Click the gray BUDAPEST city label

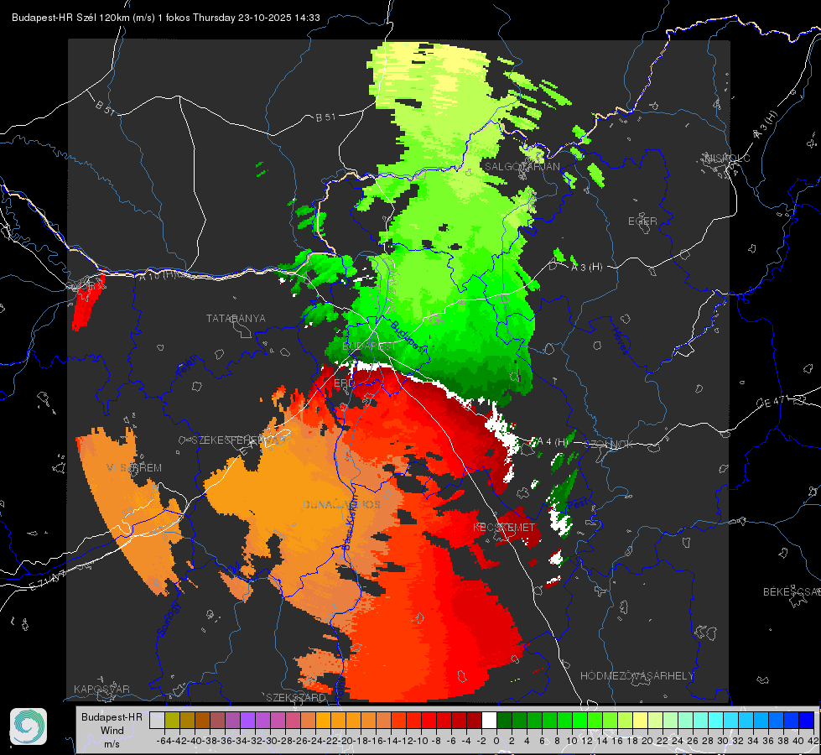point(369,346)
